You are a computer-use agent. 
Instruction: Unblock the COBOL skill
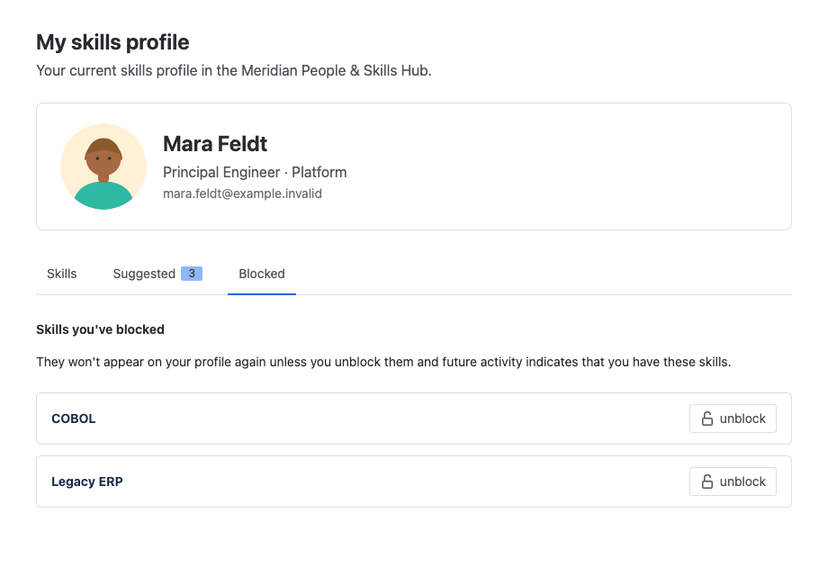pyautogui.click(x=733, y=418)
